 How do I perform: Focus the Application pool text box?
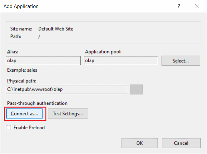point(121,61)
